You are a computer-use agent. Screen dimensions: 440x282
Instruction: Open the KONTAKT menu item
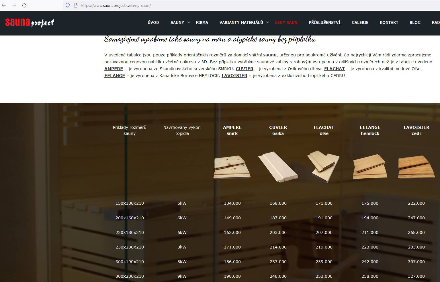389,22
